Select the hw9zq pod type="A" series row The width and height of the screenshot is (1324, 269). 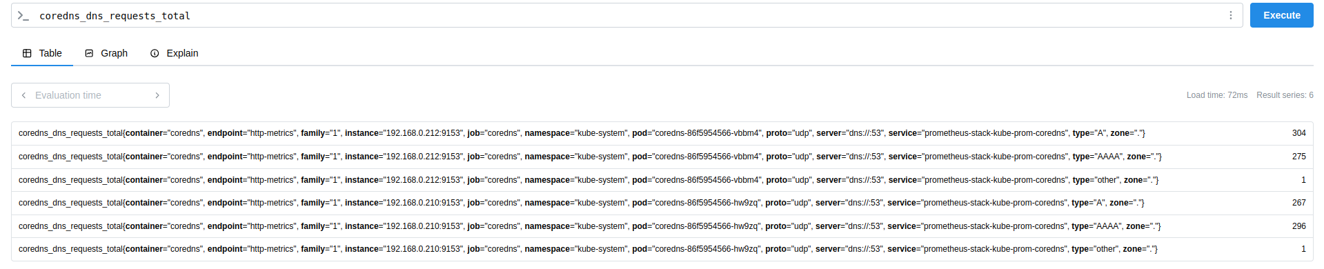coord(662,203)
